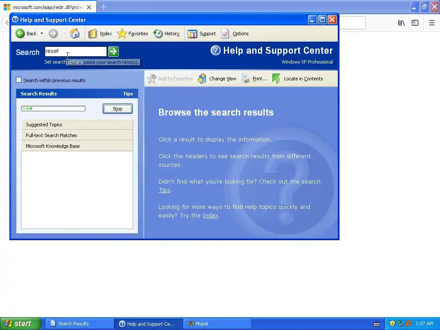Click the green Back arrow icon
Image resolution: width=440 pixels, height=330 pixels.
click(x=20, y=34)
